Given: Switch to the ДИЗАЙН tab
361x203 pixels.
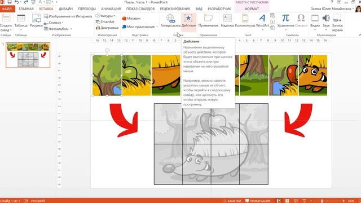Looking at the screenshot, I should (x=65, y=9).
